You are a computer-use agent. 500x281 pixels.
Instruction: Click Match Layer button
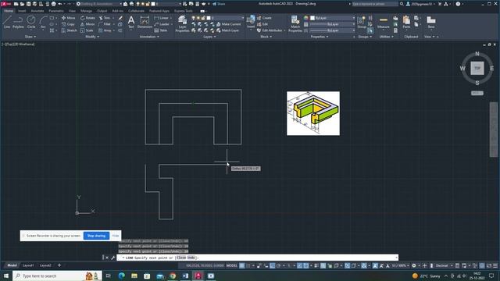coord(227,30)
